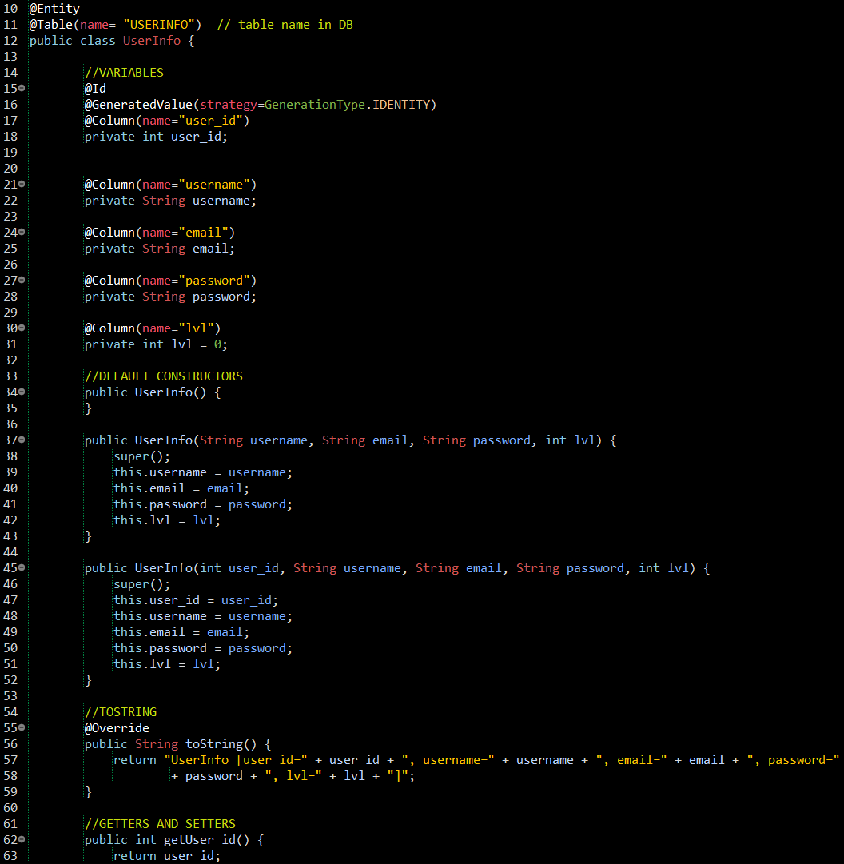This screenshot has height=864, width=844.
Task: Click super(); on line 38
Action: 141,456
